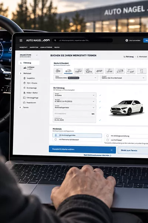The width and height of the screenshot is (148, 223).
Task: Expand the ONLINE STORE Mercedes-Benz chevron
Action: click(x=37, y=55)
